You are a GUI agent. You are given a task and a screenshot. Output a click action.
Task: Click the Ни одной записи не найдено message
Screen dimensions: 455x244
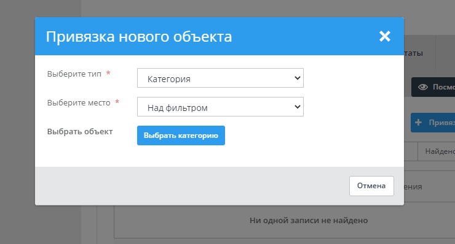(309, 221)
